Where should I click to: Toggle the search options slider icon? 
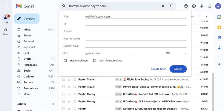coord(171,6)
